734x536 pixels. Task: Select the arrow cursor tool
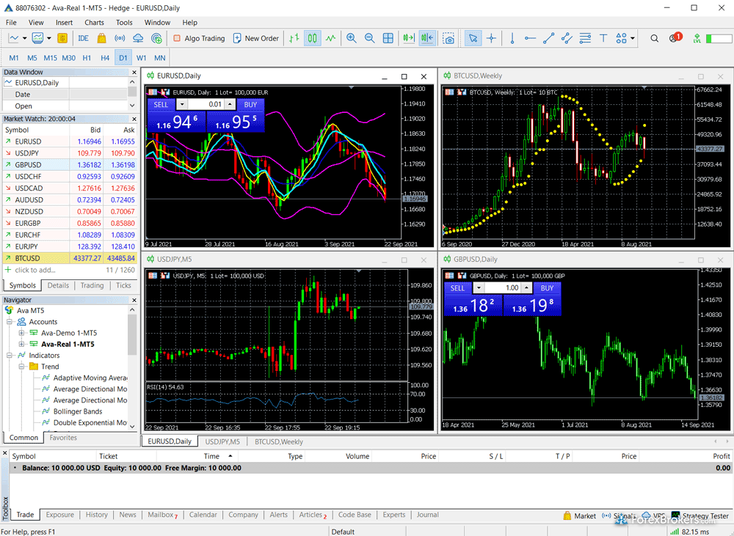473,38
